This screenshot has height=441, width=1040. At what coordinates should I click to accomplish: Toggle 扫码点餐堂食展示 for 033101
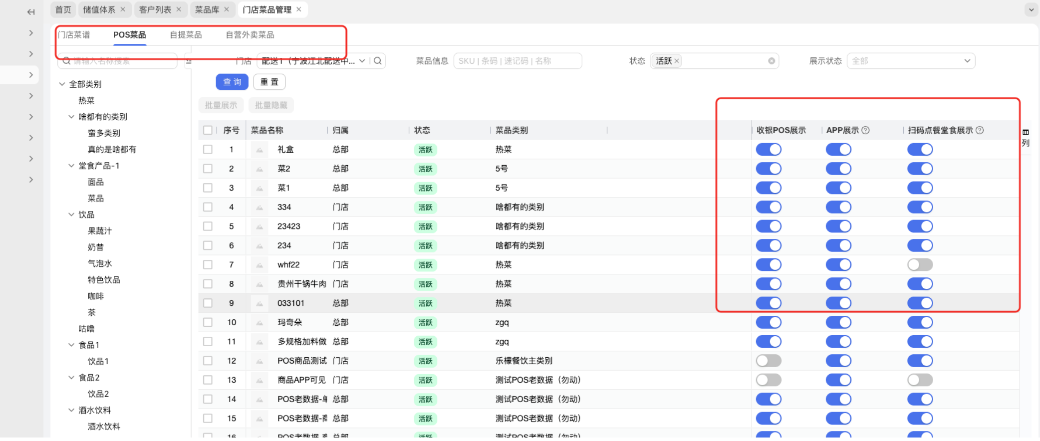(920, 303)
